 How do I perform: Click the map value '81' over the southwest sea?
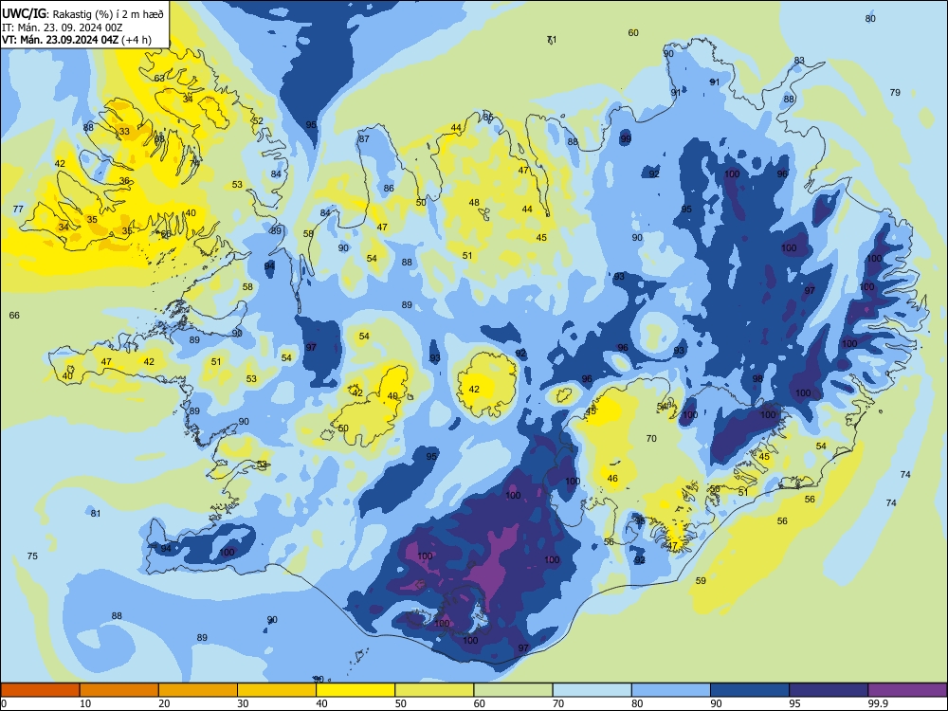(x=96, y=513)
